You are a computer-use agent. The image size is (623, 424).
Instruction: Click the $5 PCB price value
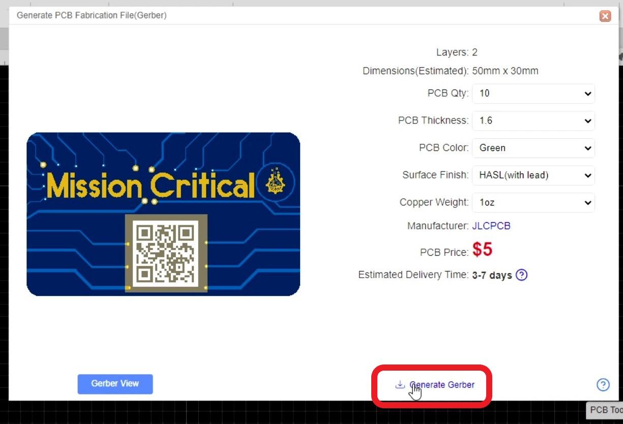pos(482,250)
